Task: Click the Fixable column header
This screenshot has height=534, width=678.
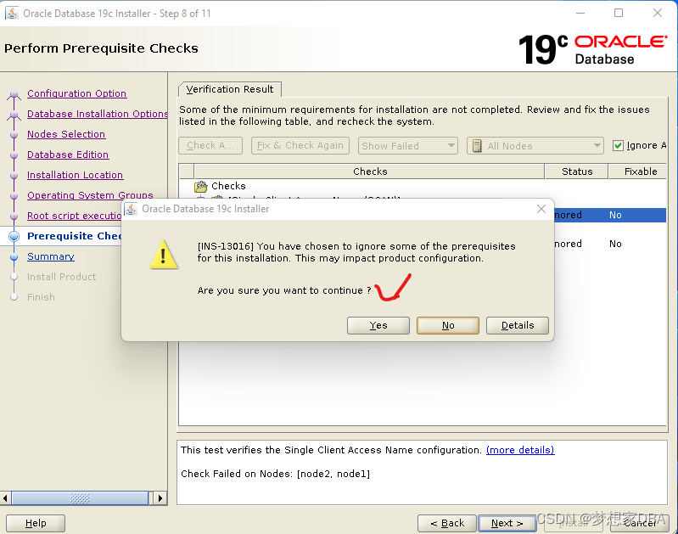Action: (638, 171)
